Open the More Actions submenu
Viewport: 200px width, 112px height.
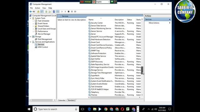tap(159, 23)
